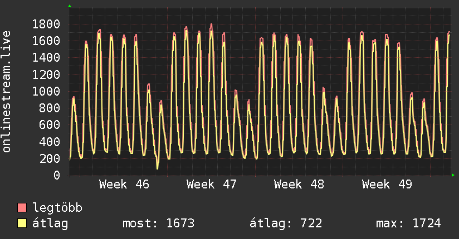Click the red legtöbb legend color box
The height and width of the screenshot is (239, 459).
click(22, 207)
